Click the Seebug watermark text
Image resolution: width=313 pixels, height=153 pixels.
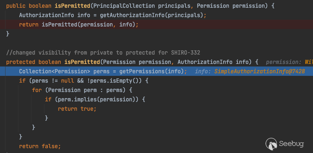292,142
